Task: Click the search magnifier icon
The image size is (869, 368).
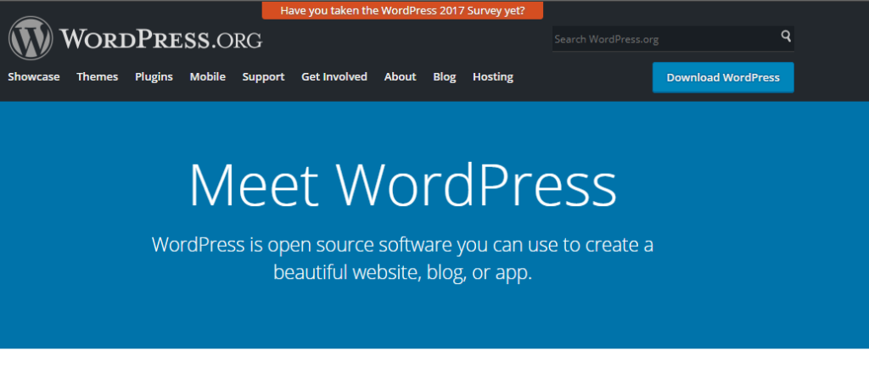Action: (x=786, y=36)
